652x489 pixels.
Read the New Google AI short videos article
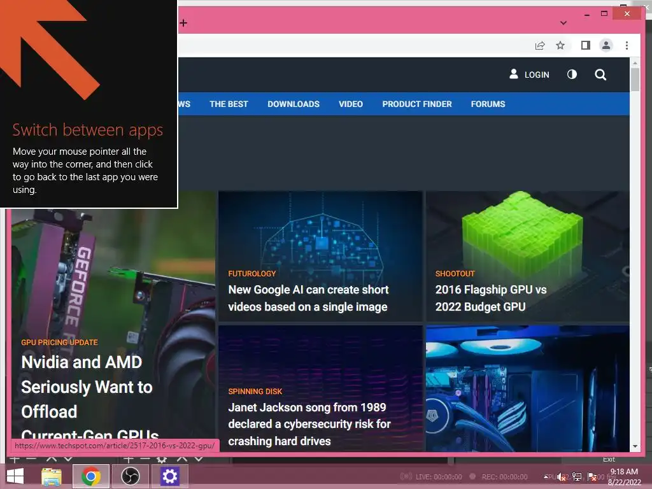click(308, 298)
